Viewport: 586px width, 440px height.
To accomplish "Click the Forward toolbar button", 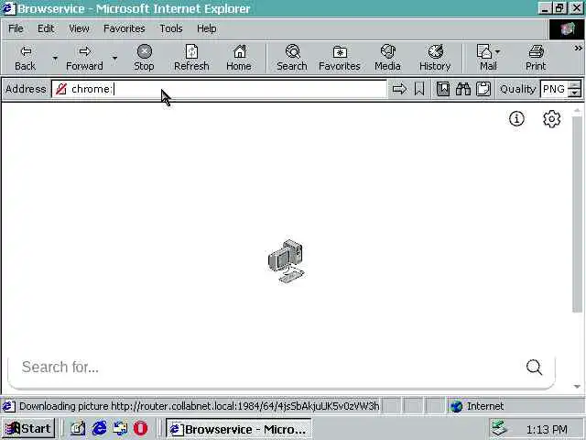I will coord(84,58).
